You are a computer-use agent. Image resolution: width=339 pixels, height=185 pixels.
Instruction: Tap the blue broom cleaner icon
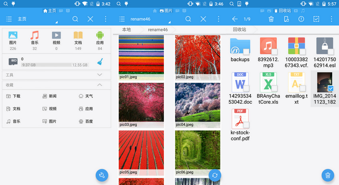coord(100,61)
